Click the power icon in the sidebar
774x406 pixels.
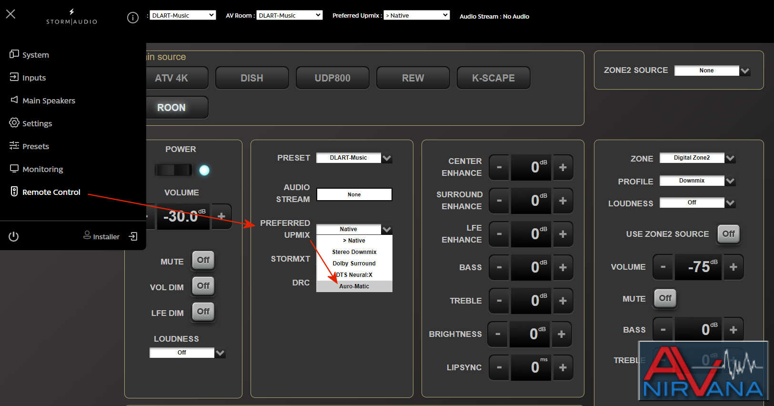tap(14, 236)
